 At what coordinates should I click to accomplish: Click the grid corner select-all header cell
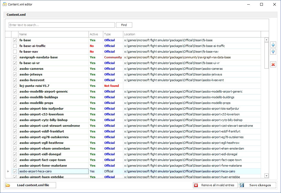pyautogui.click(x=8, y=34)
